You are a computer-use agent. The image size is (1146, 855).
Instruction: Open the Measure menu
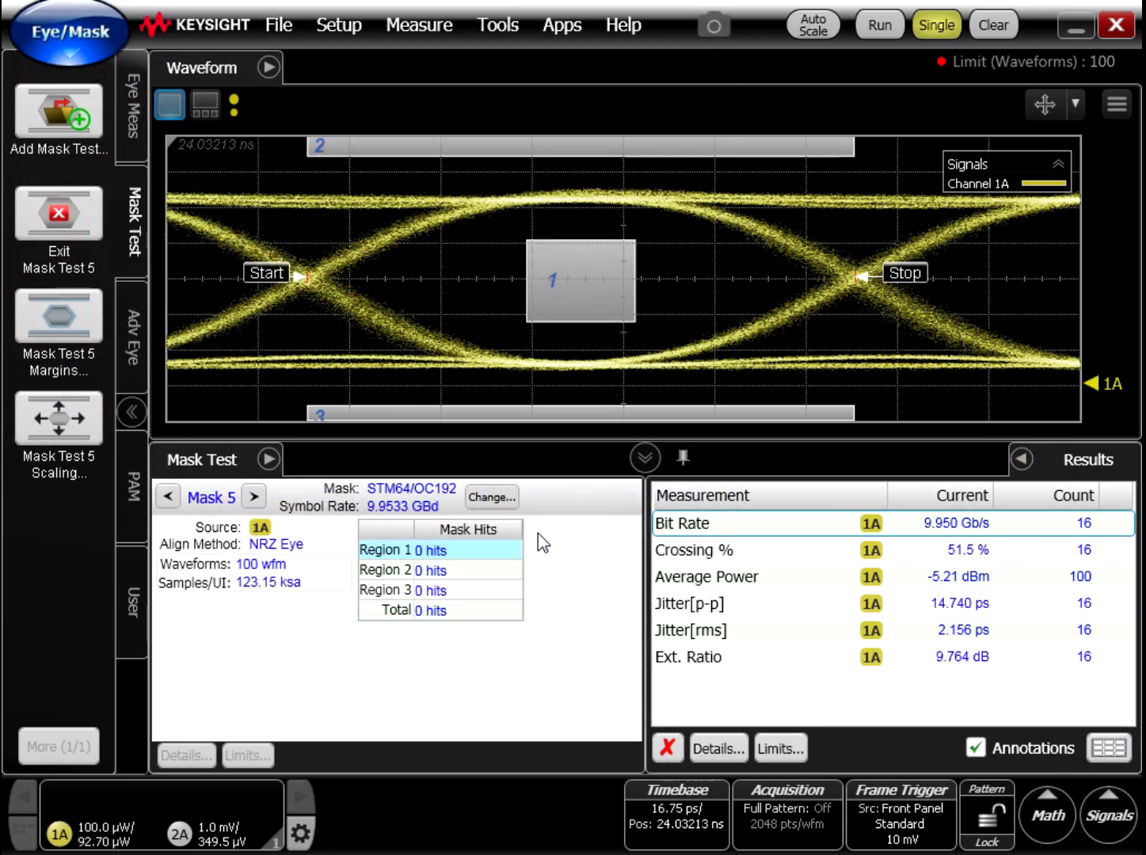(x=419, y=25)
